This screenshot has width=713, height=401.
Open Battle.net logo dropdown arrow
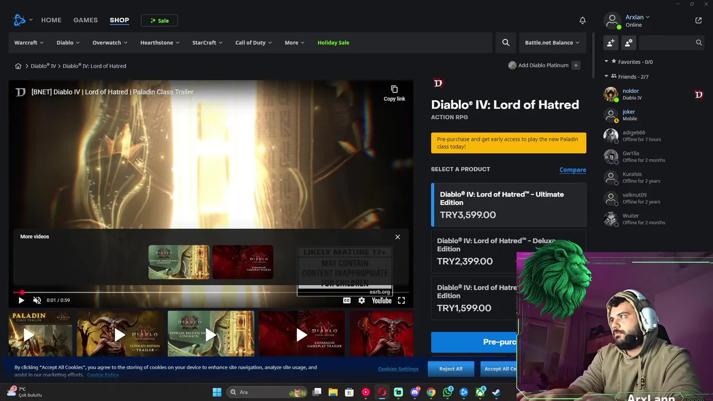point(31,20)
